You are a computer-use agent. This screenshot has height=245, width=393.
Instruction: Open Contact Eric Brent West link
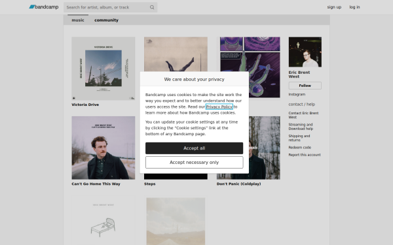tap(303, 115)
